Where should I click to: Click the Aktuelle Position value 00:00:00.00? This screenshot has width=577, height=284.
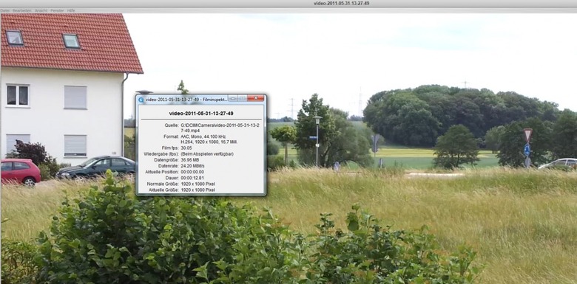[x=192, y=172]
